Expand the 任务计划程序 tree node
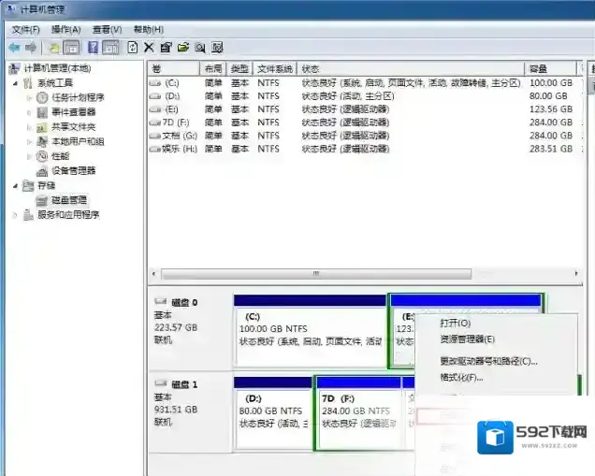This screenshot has width=595, height=476. click(30, 97)
